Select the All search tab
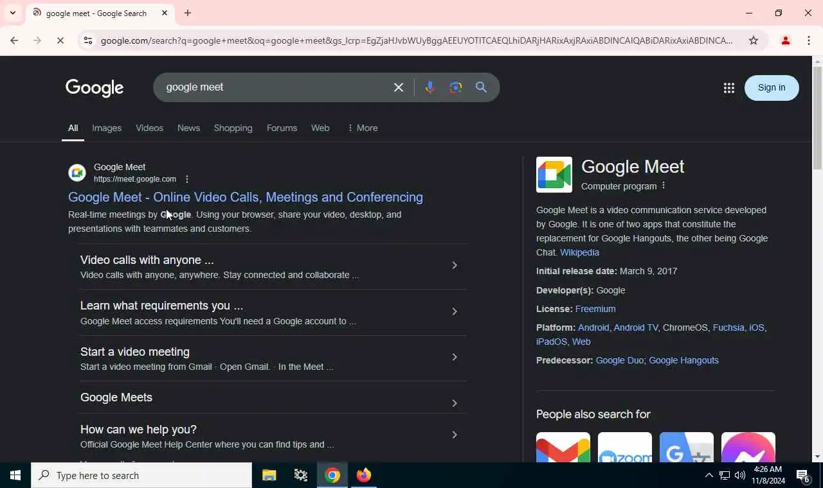The height and width of the screenshot is (488, 823). point(73,128)
